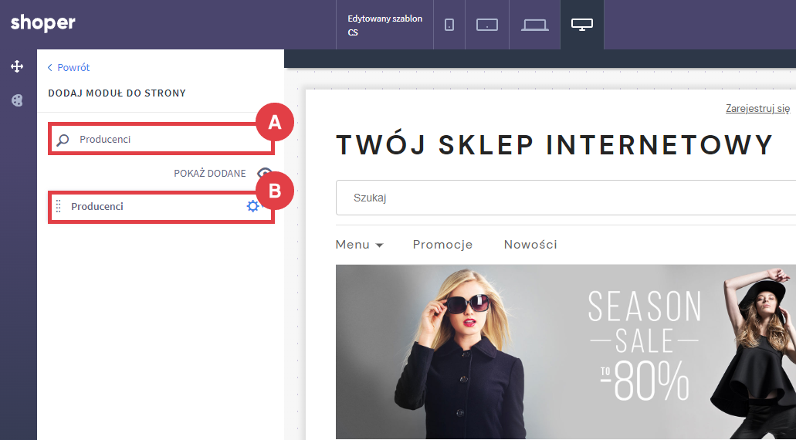
Task: Click the magnifier icon in module search
Action: pyautogui.click(x=63, y=140)
